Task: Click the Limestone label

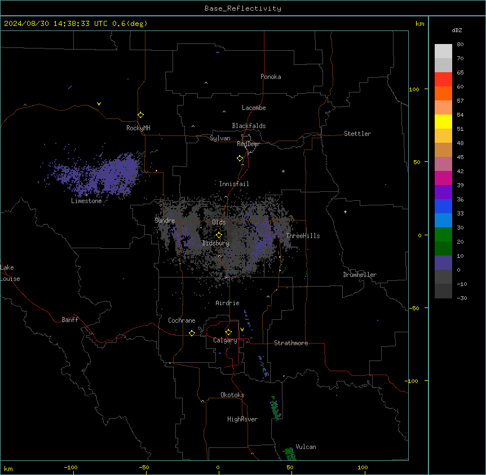Action: coord(86,201)
